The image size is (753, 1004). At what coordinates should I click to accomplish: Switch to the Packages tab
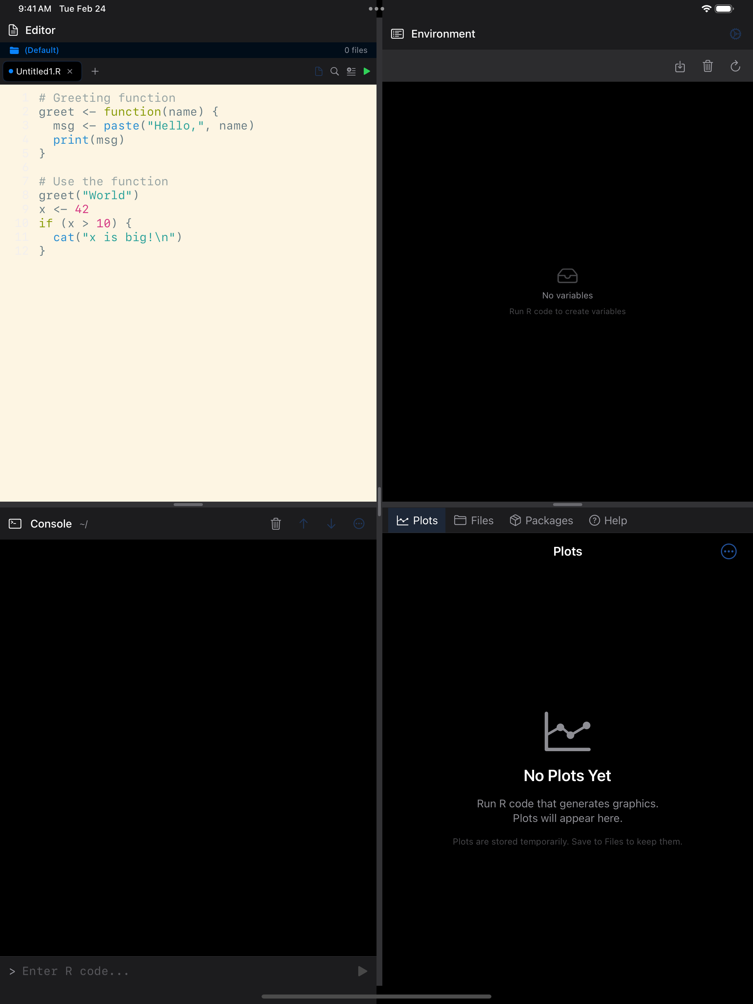click(541, 520)
